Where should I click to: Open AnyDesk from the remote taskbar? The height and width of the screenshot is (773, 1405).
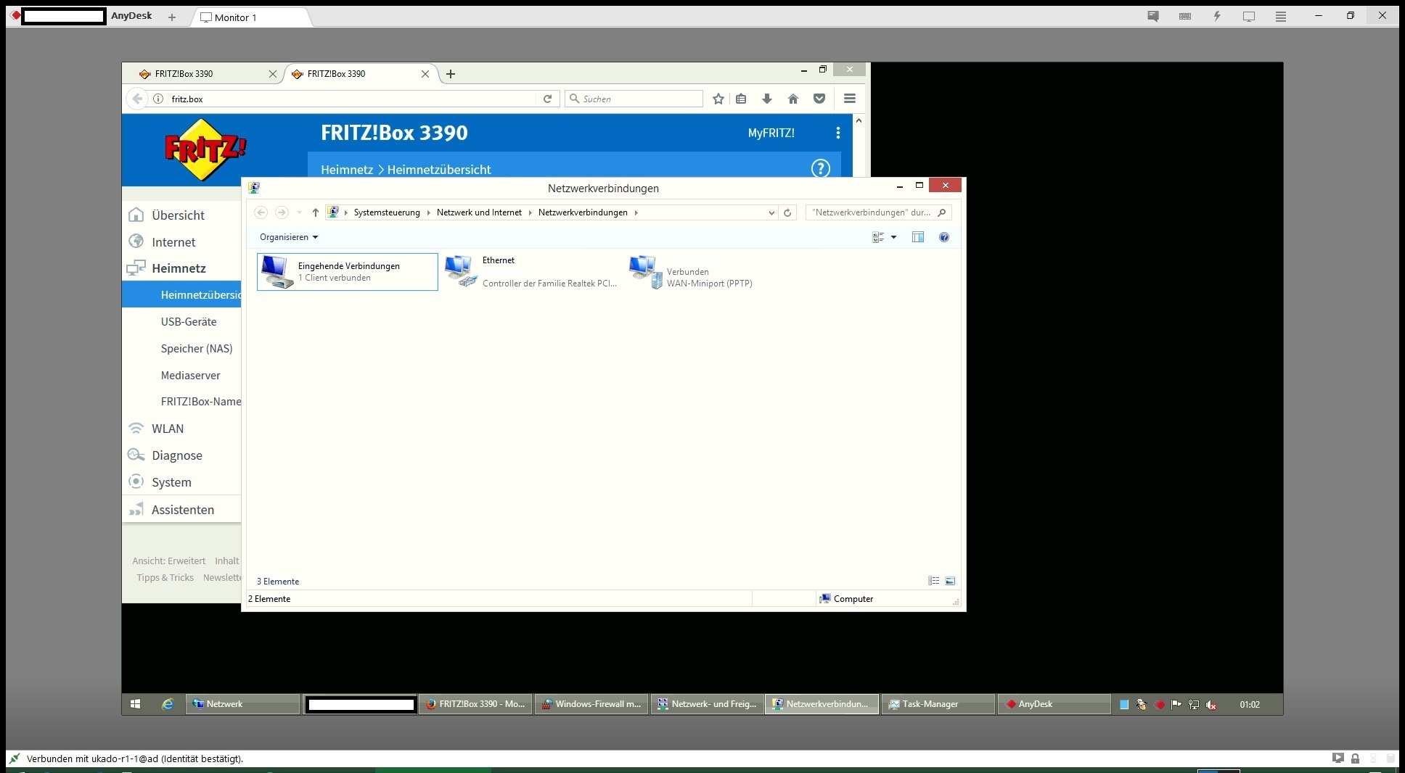(x=1054, y=704)
